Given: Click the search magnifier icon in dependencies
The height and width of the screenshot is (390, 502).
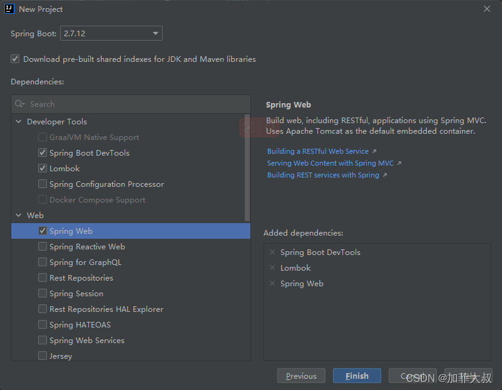Looking at the screenshot, I should coord(19,104).
